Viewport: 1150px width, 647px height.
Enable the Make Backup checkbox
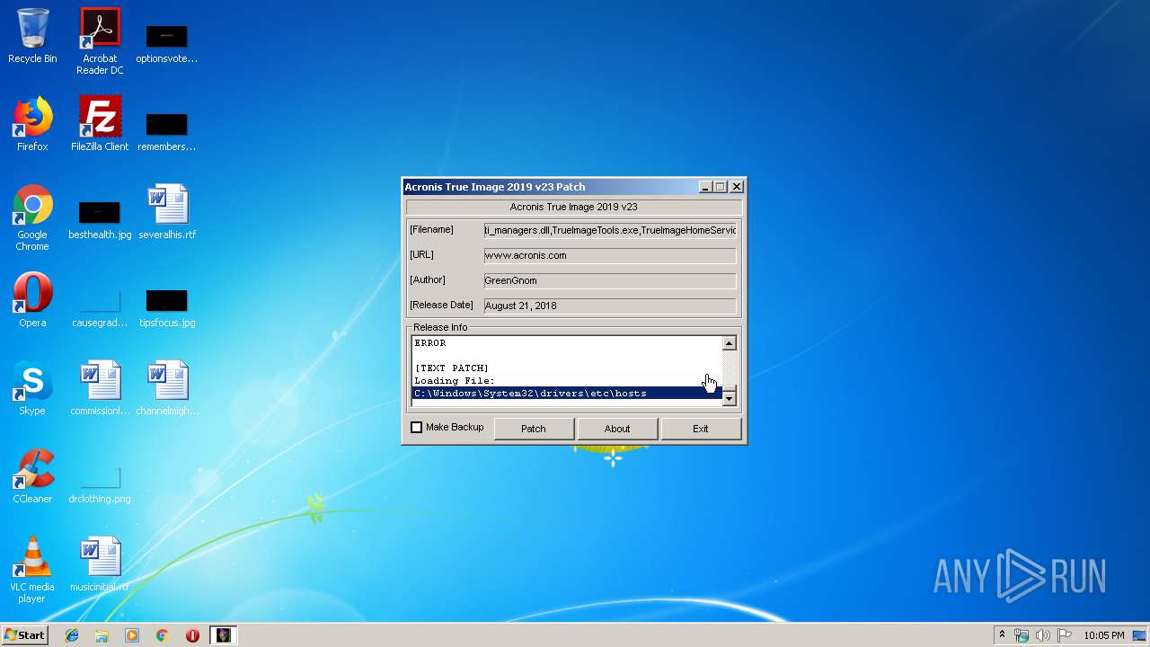coord(416,428)
